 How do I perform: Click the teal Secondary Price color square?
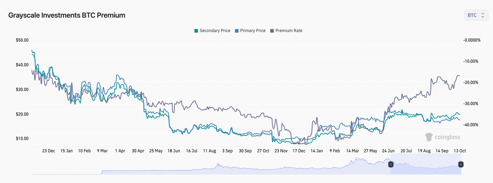click(196, 31)
